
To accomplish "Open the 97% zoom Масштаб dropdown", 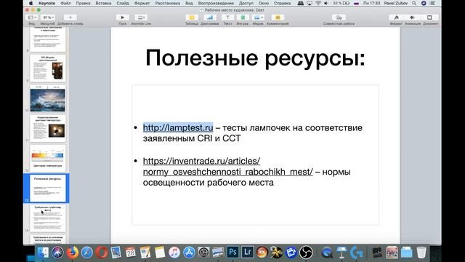I will [x=47, y=17].
